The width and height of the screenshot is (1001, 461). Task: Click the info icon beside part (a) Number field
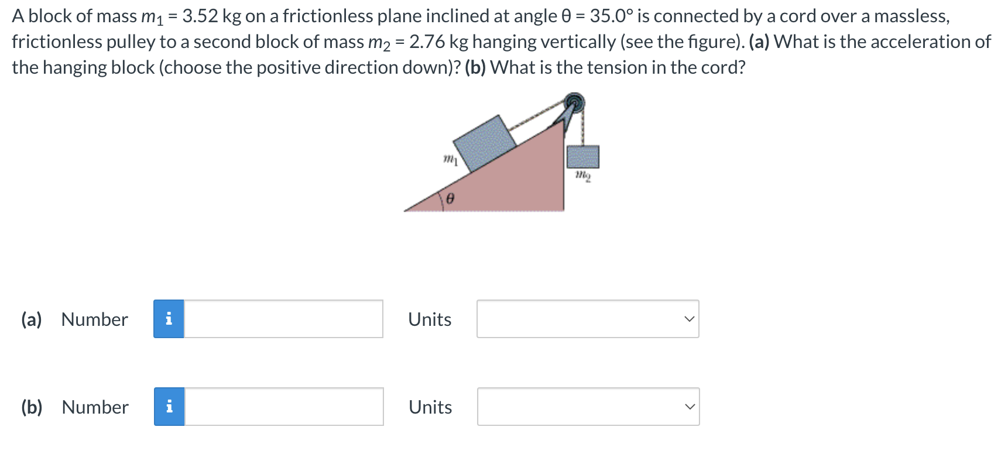pos(170,319)
